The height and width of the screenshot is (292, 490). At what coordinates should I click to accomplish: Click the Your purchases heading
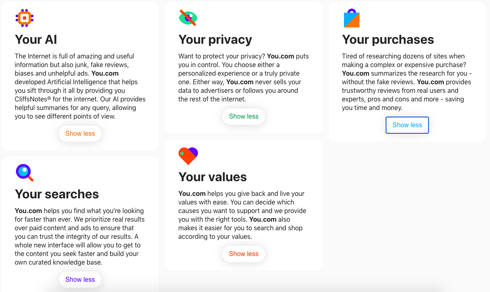pos(388,40)
